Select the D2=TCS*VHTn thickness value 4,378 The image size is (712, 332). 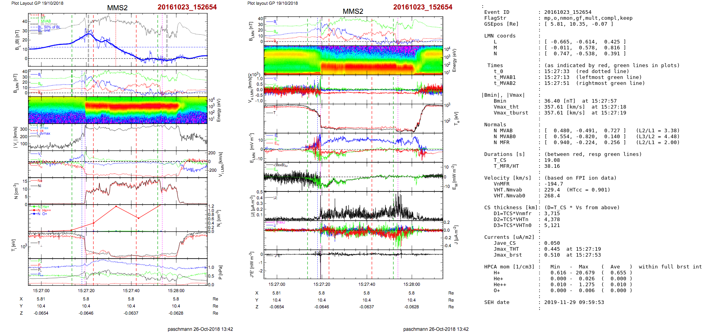(552, 219)
